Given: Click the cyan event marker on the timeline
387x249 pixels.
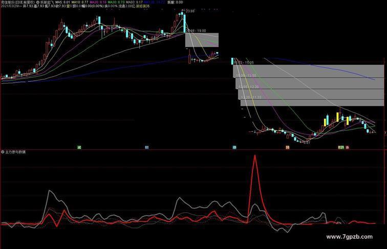Looking at the screenshot, I should coord(234,147).
